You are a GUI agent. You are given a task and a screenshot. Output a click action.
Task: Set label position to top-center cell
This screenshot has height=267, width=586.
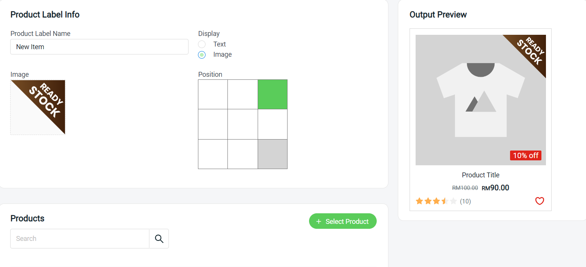click(x=243, y=95)
